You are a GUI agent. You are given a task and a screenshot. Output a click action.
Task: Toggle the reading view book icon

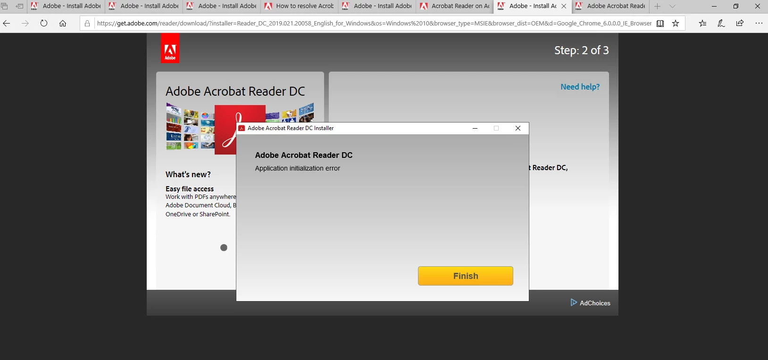click(x=660, y=23)
